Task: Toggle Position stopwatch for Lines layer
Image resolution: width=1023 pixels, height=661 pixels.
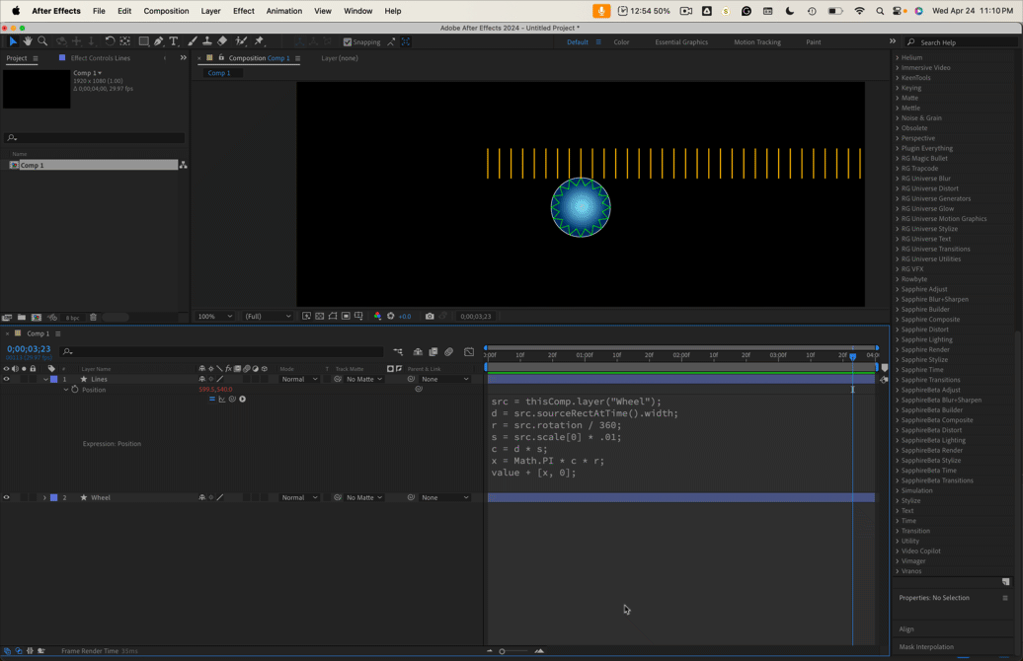Action: click(75, 389)
